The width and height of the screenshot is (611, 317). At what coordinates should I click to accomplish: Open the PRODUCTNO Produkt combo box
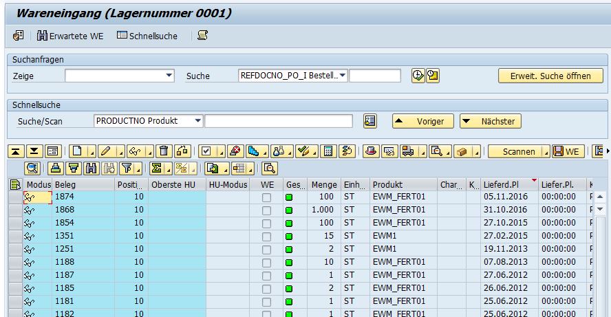[198, 121]
